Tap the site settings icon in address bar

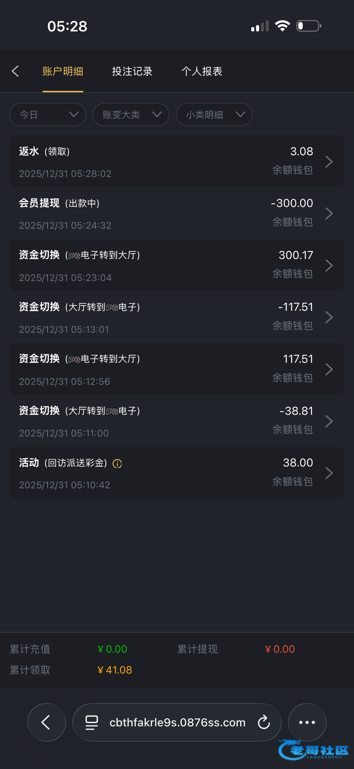(x=92, y=722)
